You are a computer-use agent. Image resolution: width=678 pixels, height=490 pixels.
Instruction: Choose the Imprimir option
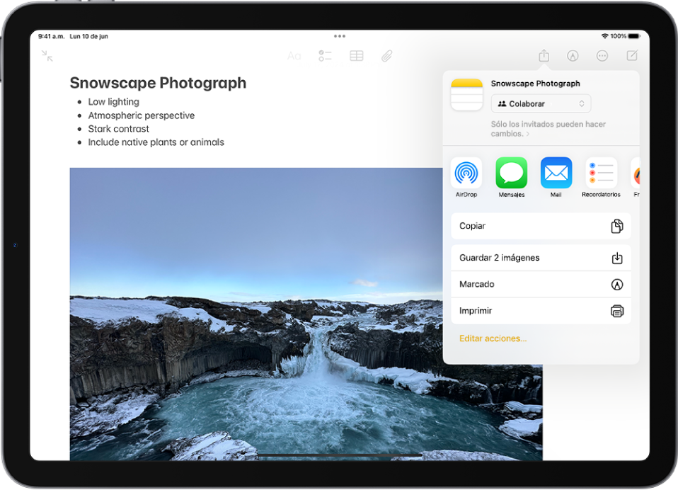(541, 310)
